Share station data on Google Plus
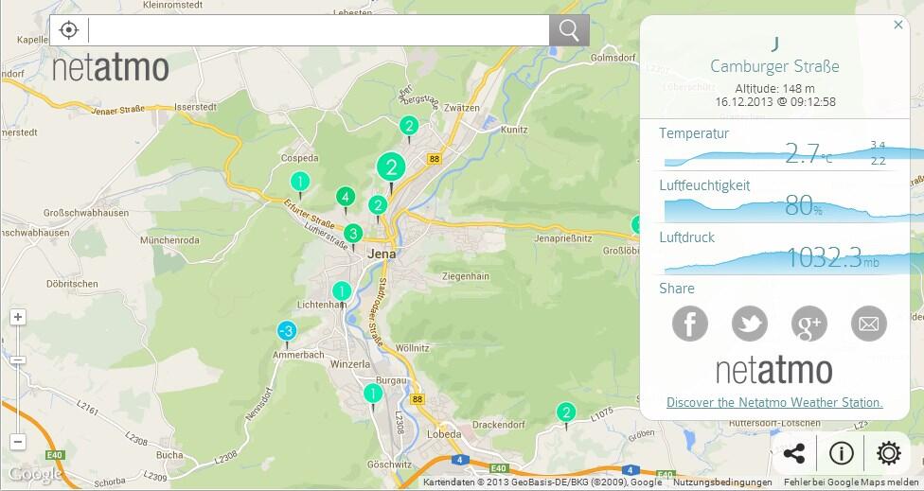Screen dimensions: 924x491 tap(809, 324)
